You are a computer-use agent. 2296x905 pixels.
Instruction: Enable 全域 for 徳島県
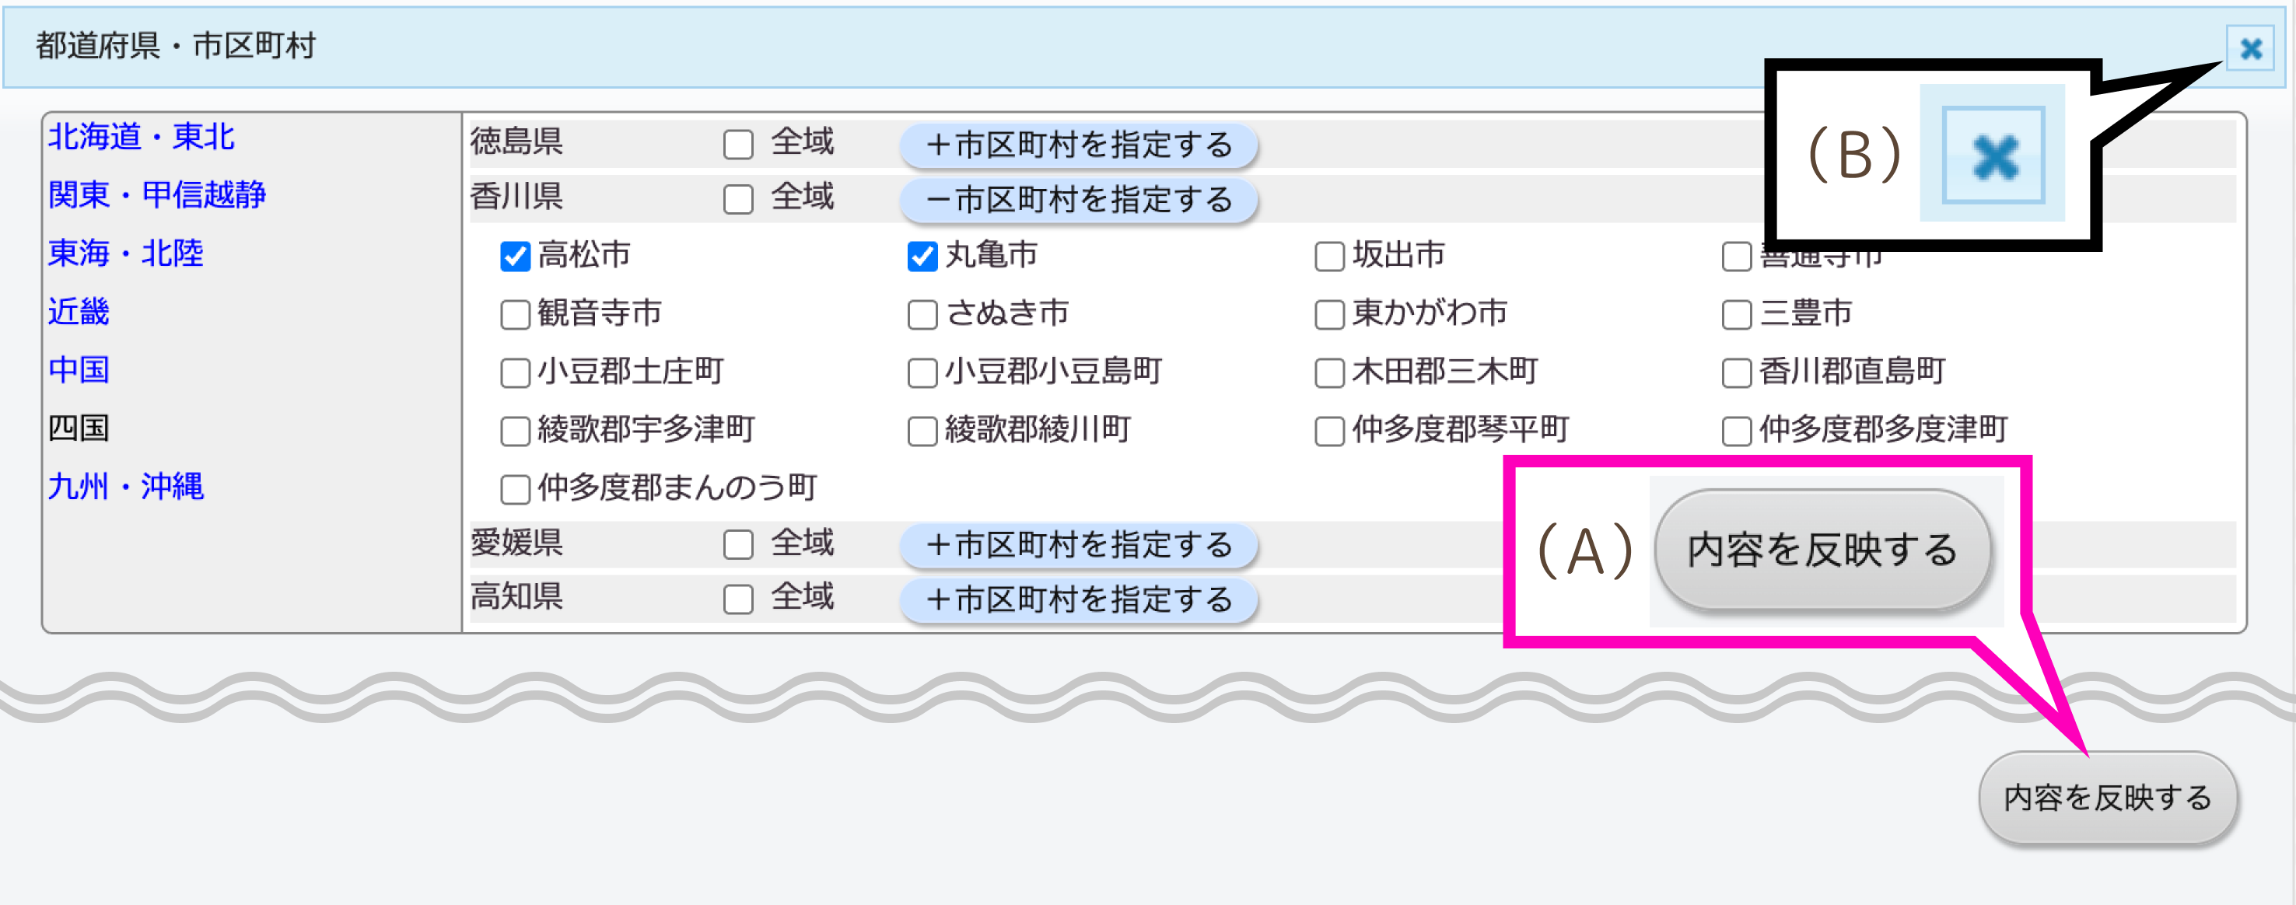pos(738,145)
